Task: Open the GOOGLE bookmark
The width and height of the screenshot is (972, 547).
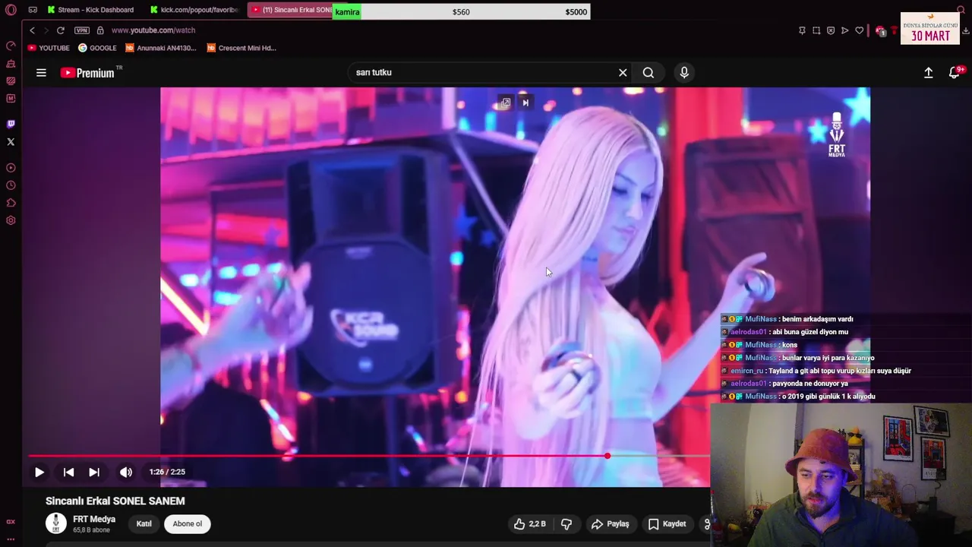Action: pyautogui.click(x=97, y=48)
